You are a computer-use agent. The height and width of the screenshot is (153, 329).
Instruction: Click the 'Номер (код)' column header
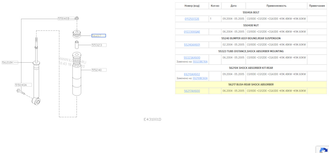(x=192, y=6)
